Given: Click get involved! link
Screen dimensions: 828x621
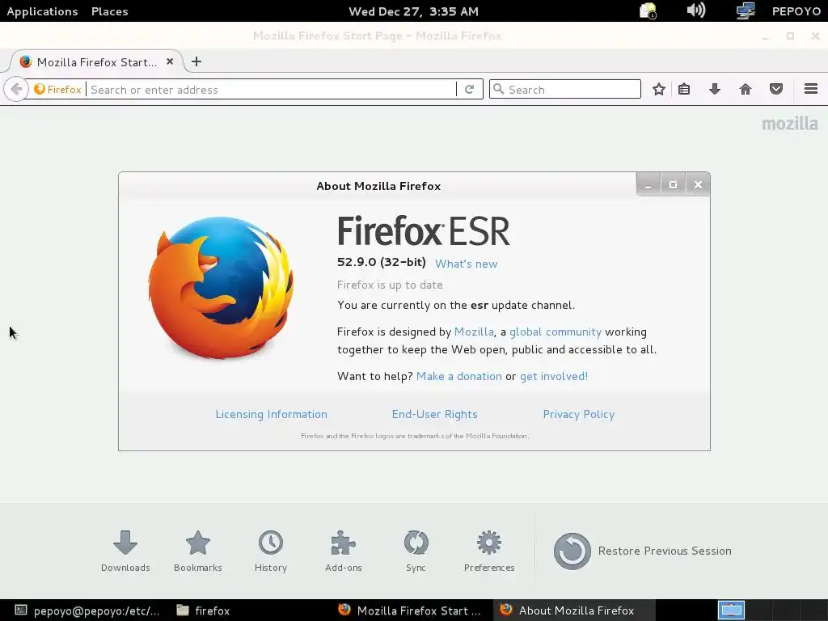Looking at the screenshot, I should 553,376.
